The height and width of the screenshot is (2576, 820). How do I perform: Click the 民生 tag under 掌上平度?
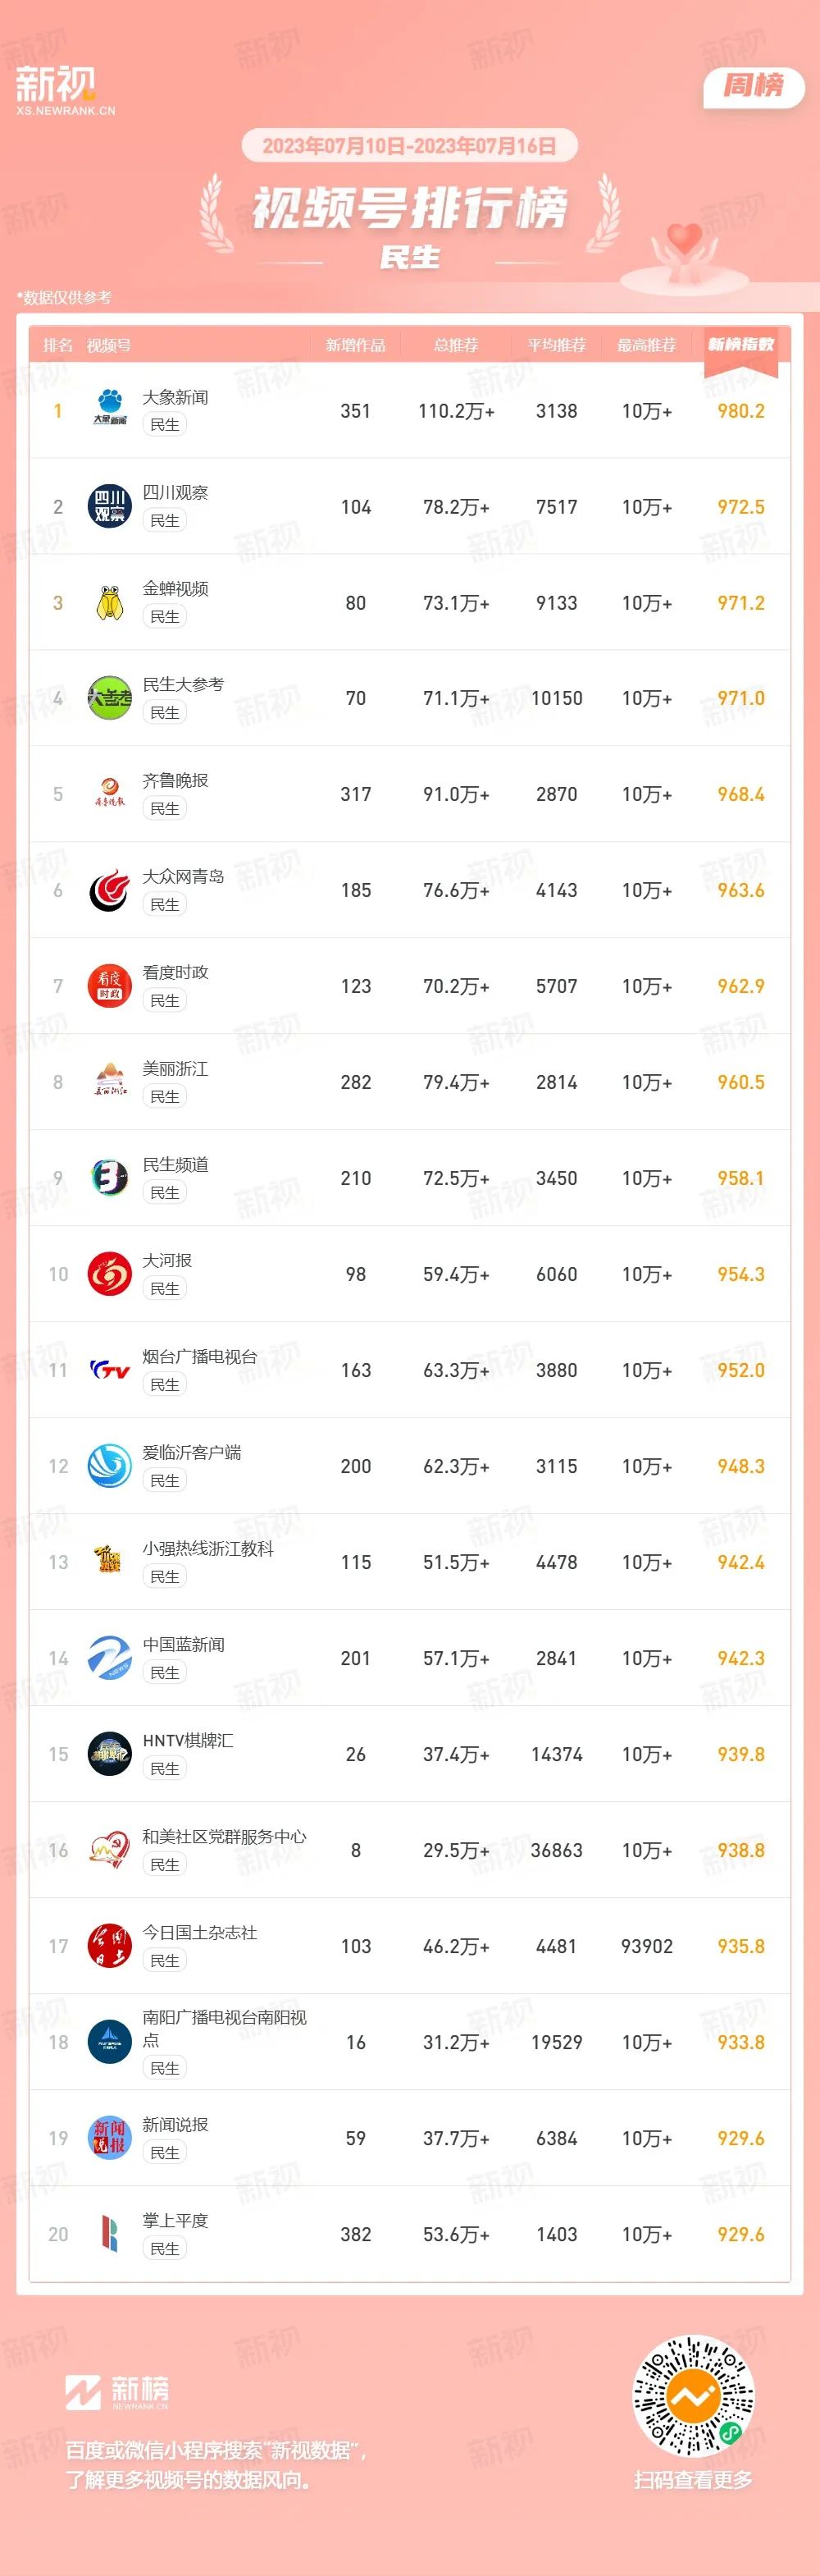[x=165, y=2248]
